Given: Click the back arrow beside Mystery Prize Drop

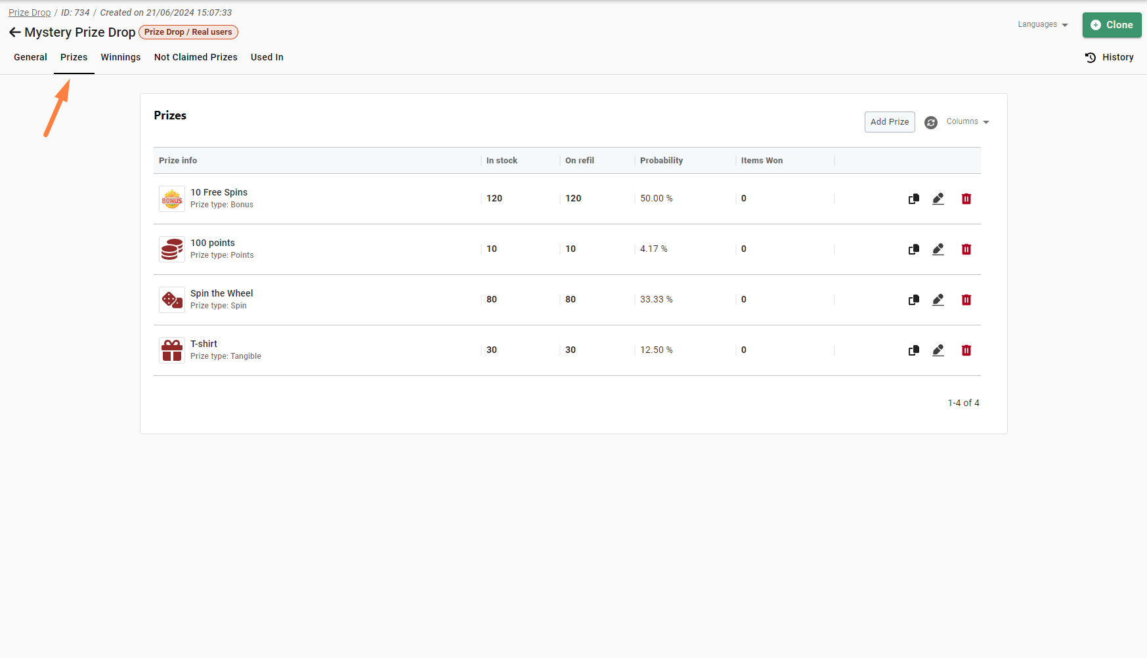Looking at the screenshot, I should click(x=14, y=32).
